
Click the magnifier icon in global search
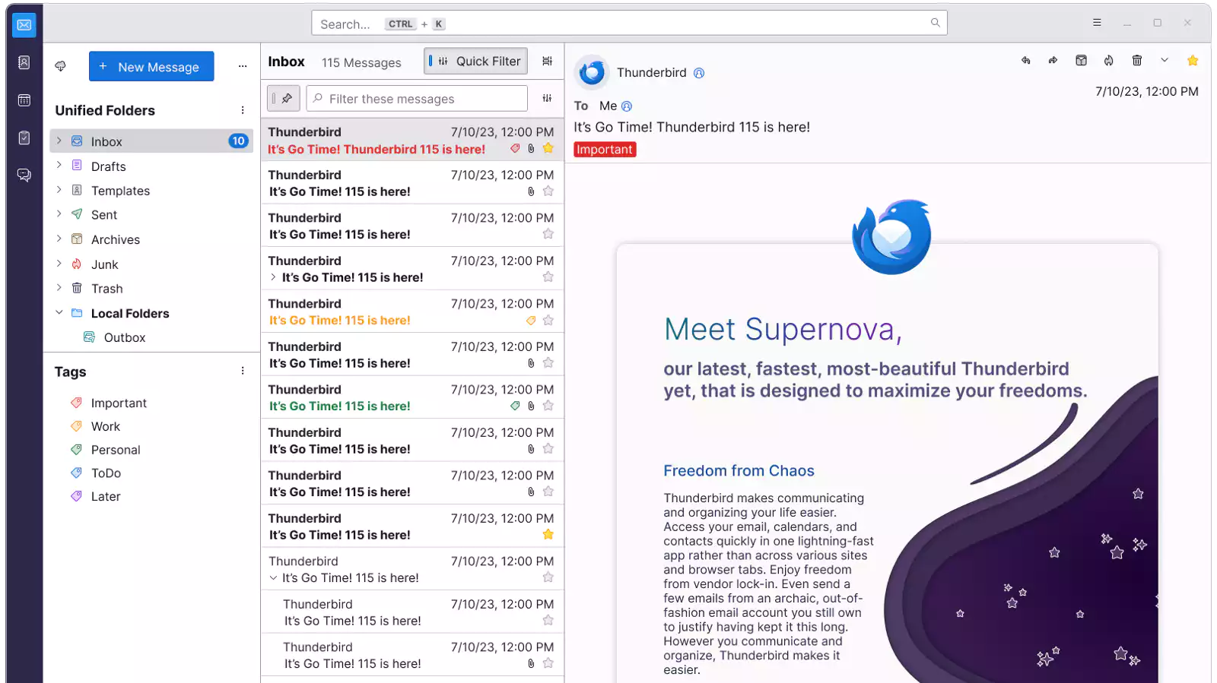click(936, 23)
